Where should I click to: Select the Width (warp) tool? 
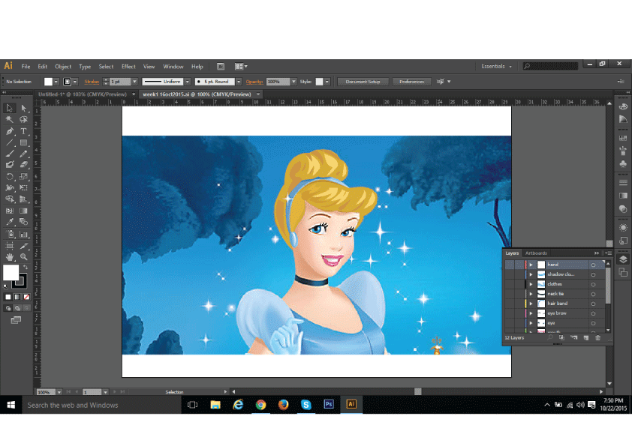10,187
